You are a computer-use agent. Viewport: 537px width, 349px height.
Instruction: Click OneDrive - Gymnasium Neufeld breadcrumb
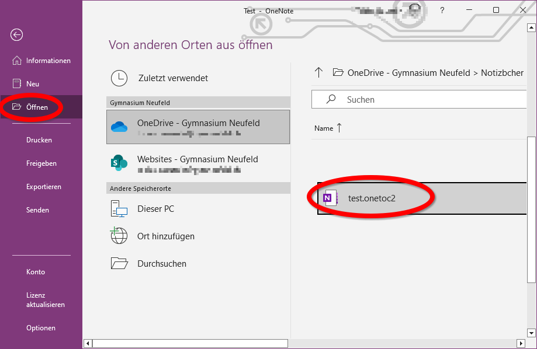[x=409, y=73]
